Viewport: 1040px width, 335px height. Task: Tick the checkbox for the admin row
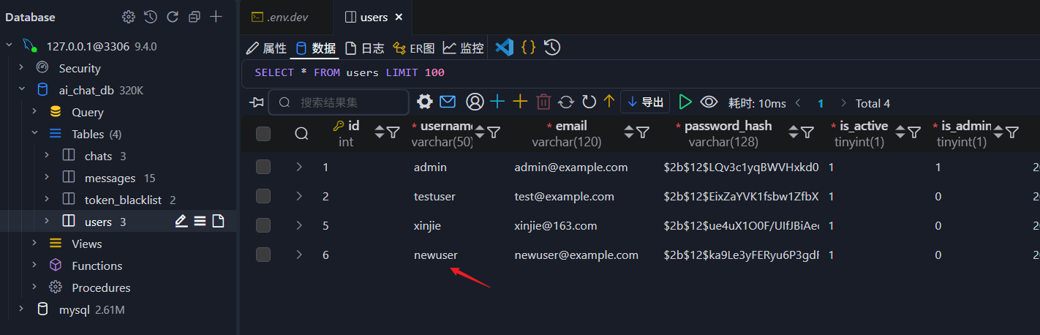coord(263,167)
